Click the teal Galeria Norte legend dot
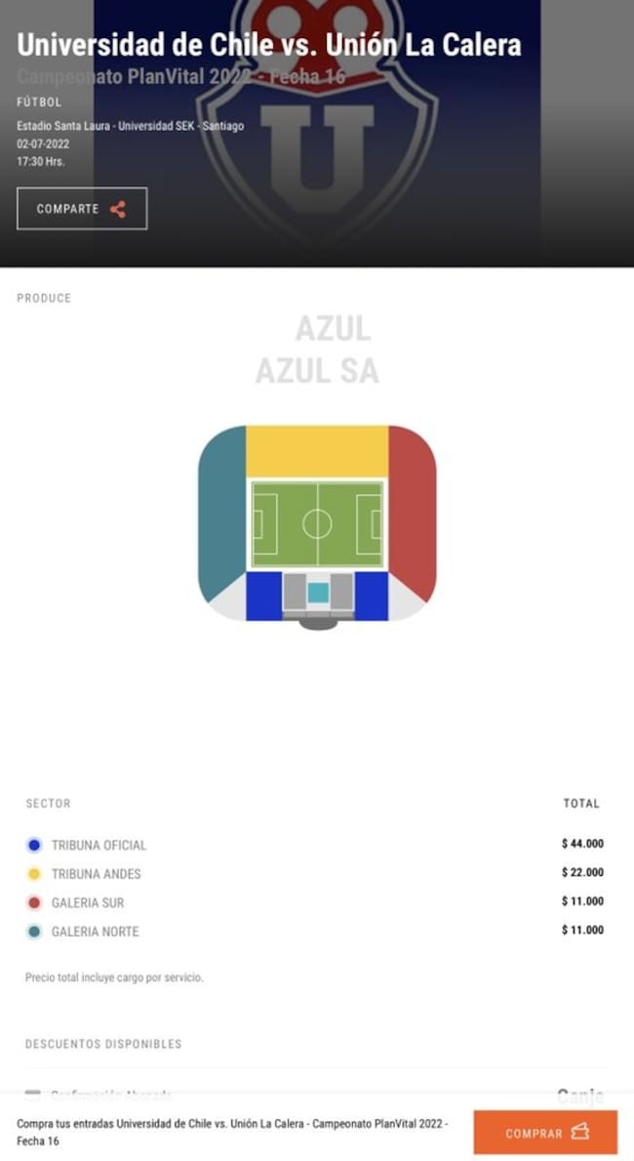 [34, 932]
